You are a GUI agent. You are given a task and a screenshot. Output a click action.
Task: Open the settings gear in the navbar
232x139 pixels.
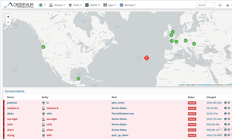227,5
